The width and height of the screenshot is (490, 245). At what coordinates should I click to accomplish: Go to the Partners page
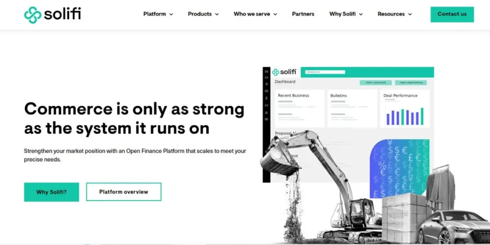tap(303, 14)
